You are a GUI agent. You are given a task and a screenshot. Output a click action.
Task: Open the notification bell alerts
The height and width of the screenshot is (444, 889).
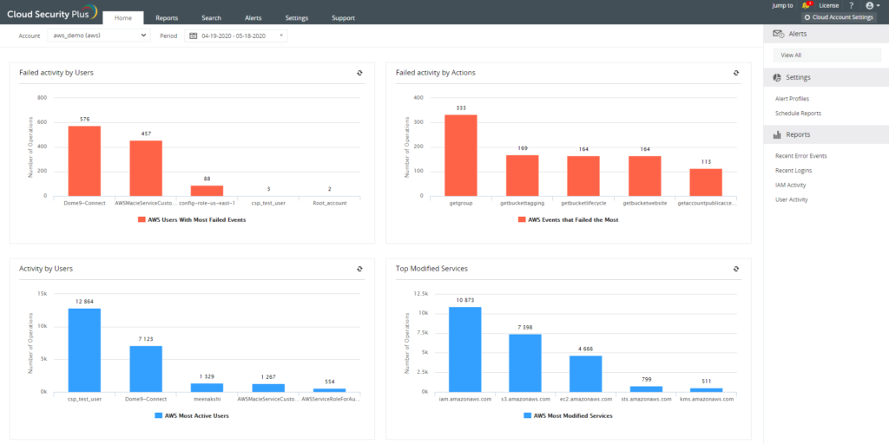coord(807,6)
